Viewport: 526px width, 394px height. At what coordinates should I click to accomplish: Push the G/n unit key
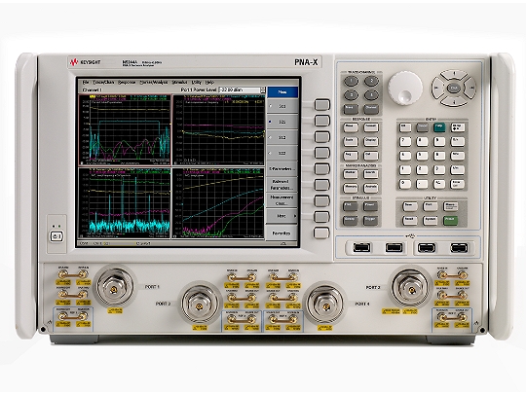458,141
